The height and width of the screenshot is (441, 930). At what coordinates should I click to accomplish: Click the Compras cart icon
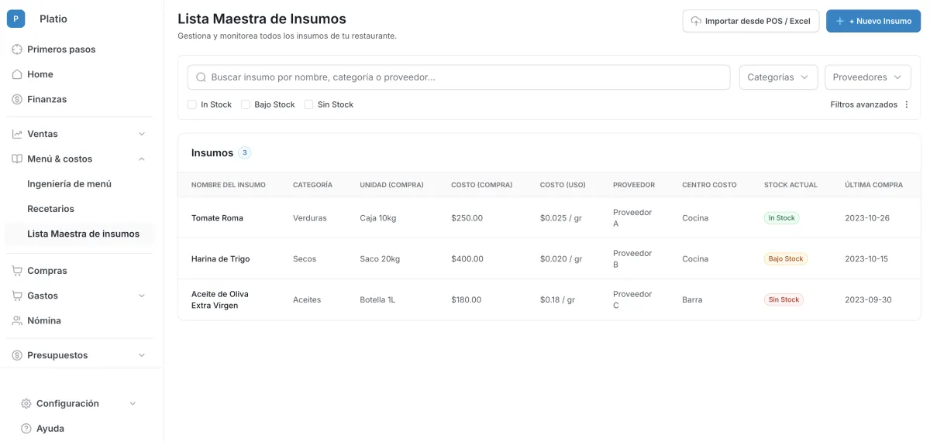[17, 271]
